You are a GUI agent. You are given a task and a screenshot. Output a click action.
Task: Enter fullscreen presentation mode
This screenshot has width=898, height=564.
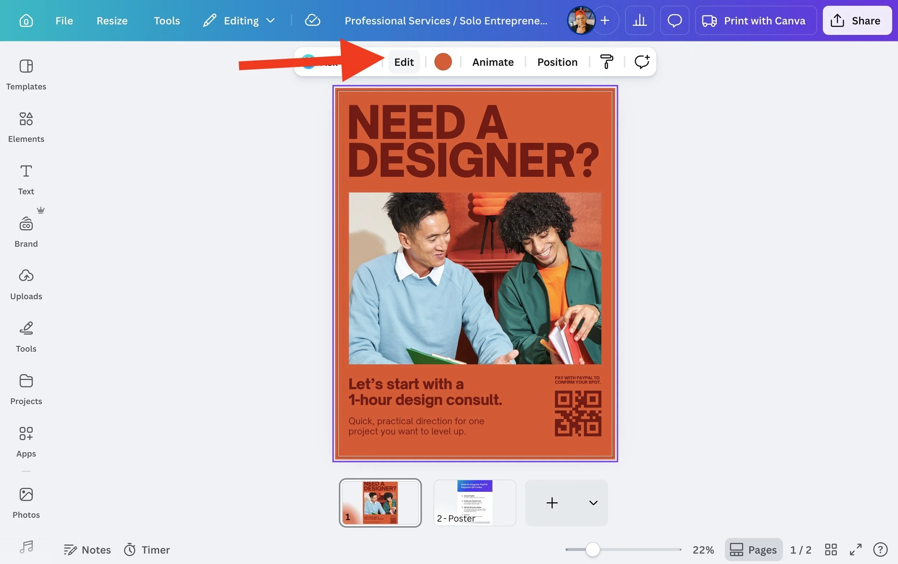[x=856, y=550]
